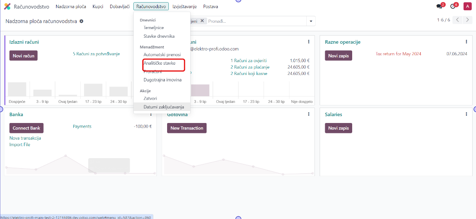Select Analitičke stavke menu entry
The image size is (476, 219).
click(x=159, y=63)
